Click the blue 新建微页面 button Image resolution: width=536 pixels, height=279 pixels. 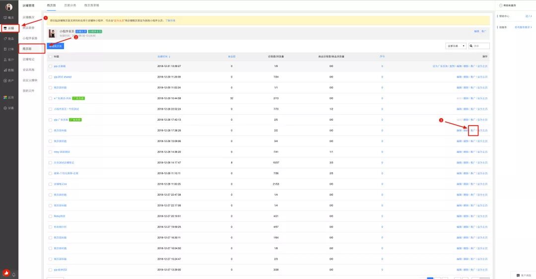[56, 46]
